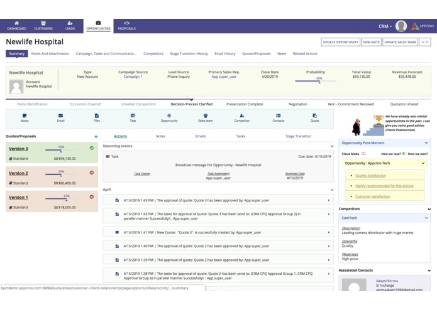Image resolution: width=437 pixels, height=310 pixels.
Task: Open the CRM dropdown menu
Action: 385,26
